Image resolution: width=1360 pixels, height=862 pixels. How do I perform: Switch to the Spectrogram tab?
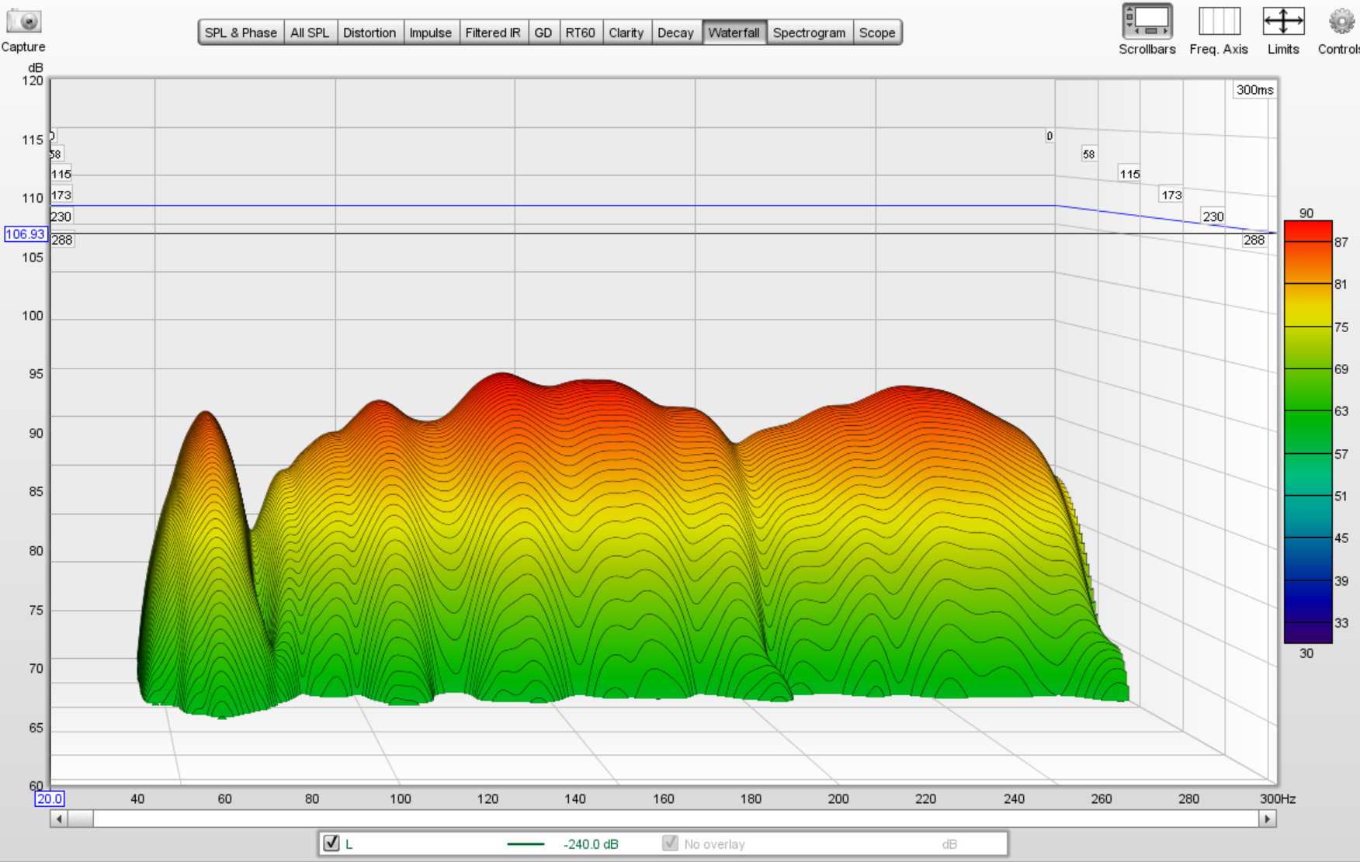point(809,33)
